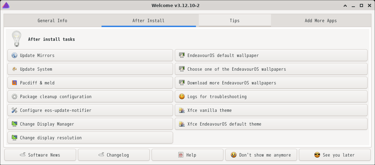This screenshot has height=165, width=375.
Task: Click the sad emoji on Don't show me
Action: pos(234,155)
